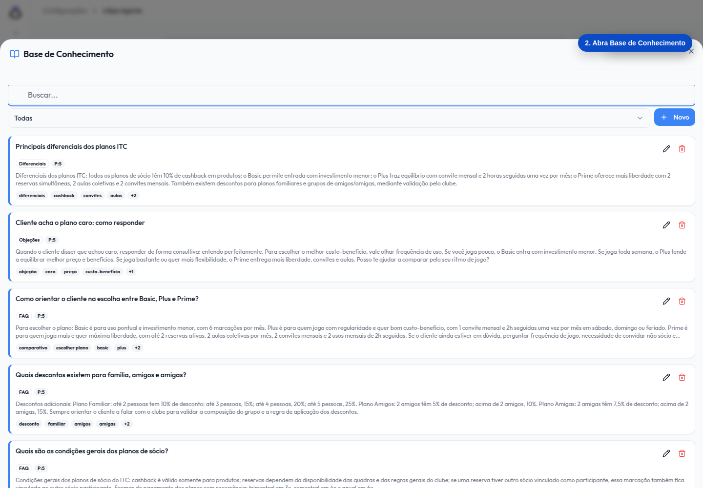This screenshot has width=703, height=488.
Task: Click the 'familiar' tag
Action: [x=57, y=424]
